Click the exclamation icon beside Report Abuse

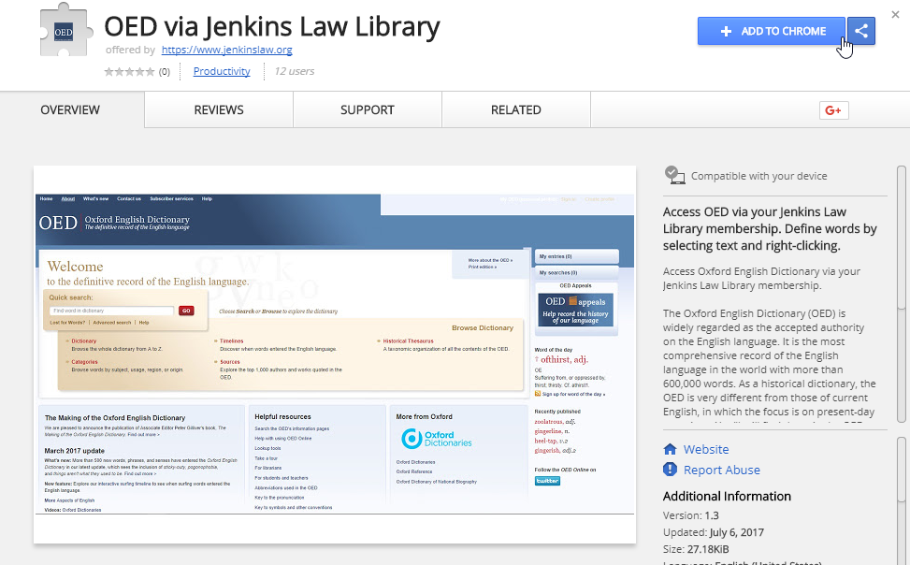pos(671,470)
